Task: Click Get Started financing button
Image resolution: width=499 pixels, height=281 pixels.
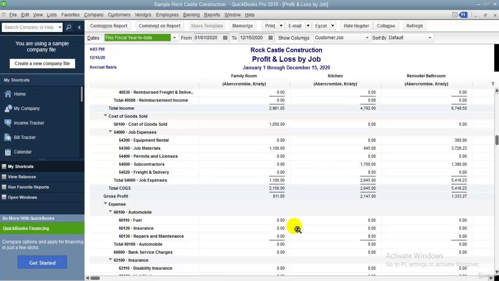Action: pyautogui.click(x=42, y=263)
